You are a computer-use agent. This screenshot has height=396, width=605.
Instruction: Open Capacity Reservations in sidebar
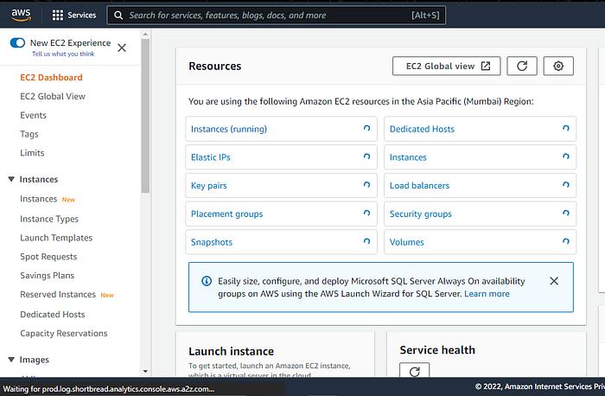(64, 333)
